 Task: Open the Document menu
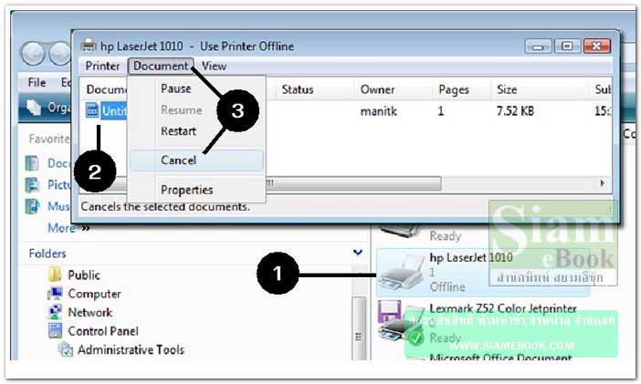(161, 66)
